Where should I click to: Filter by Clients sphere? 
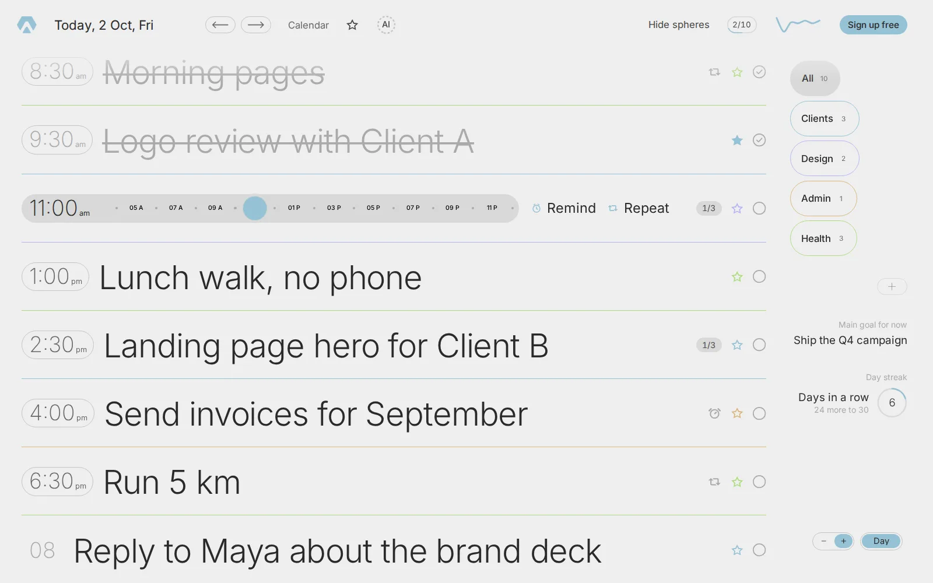[825, 118]
